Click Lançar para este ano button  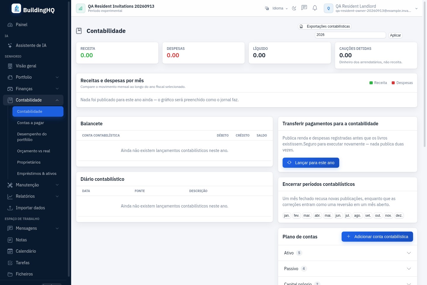(x=311, y=163)
